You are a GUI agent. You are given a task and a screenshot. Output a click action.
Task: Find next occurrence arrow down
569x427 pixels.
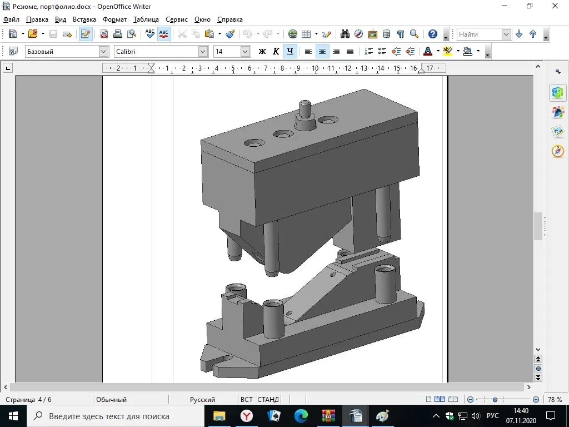[519, 34]
